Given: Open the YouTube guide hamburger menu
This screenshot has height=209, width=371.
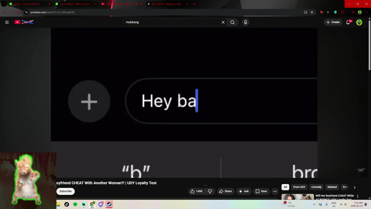Looking at the screenshot, I should [7, 22].
